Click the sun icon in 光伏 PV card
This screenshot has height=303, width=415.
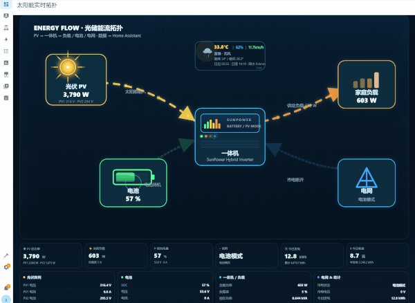pyautogui.click(x=68, y=67)
